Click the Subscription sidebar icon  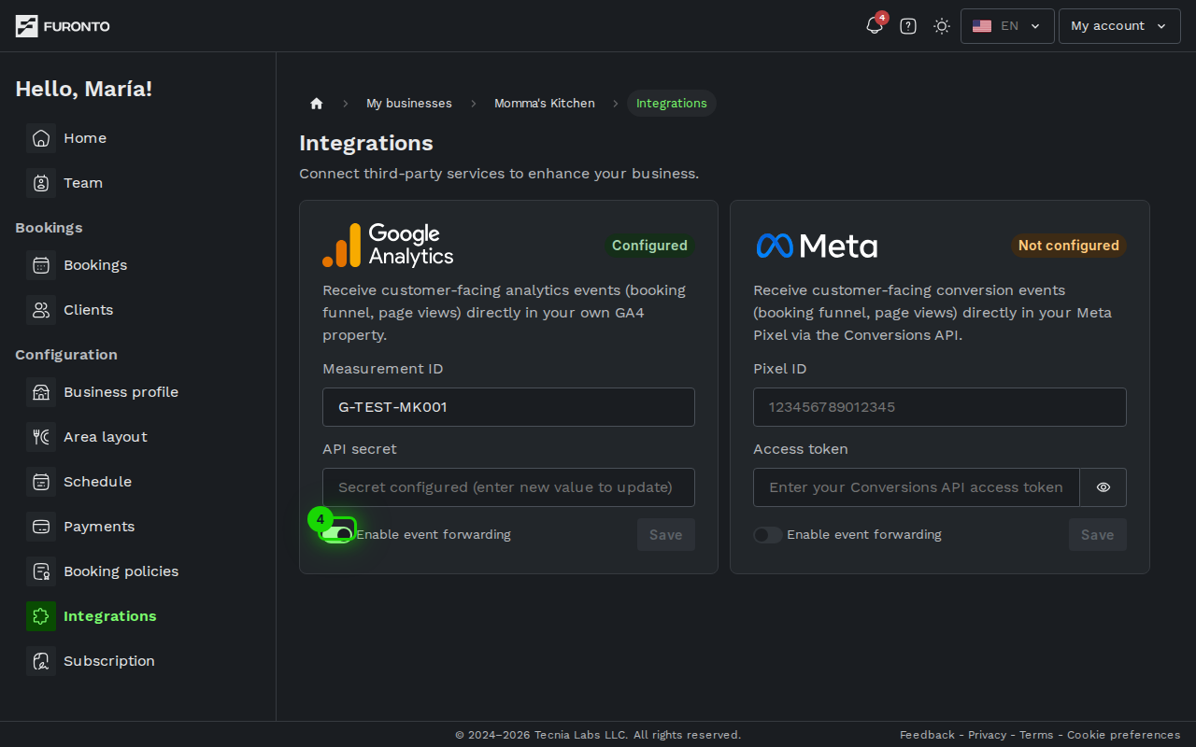tap(41, 661)
